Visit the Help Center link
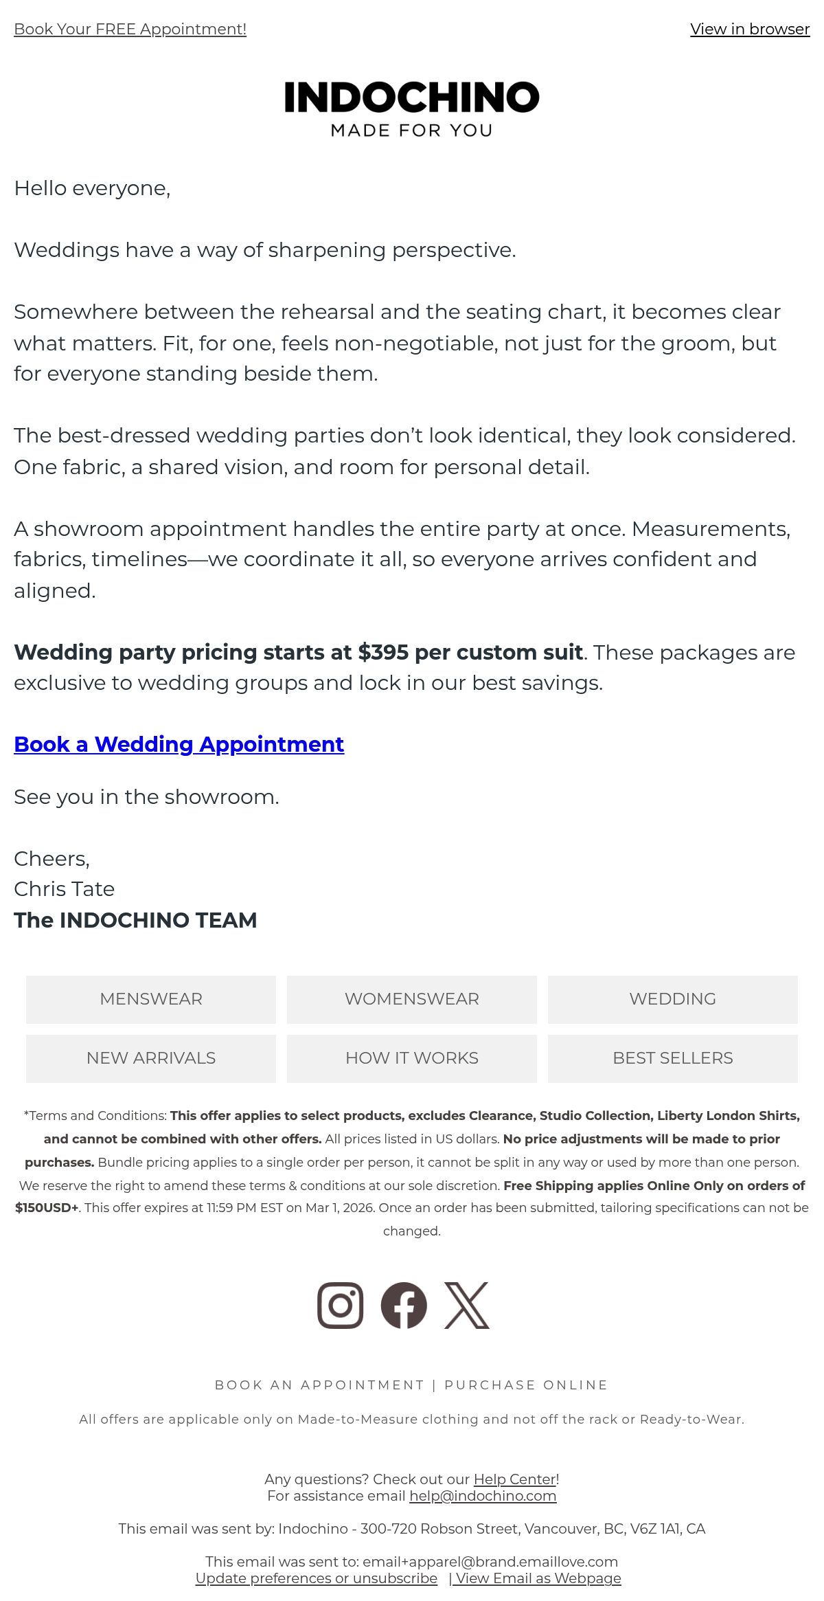 point(515,1479)
